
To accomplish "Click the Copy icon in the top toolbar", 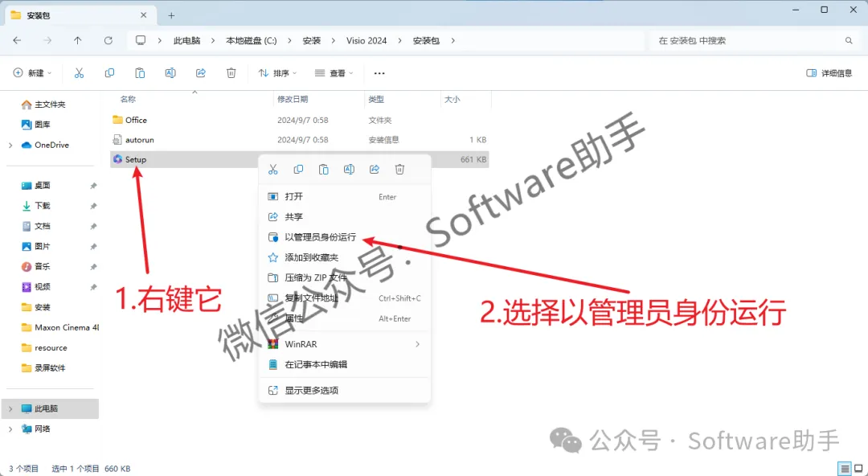I will [109, 73].
